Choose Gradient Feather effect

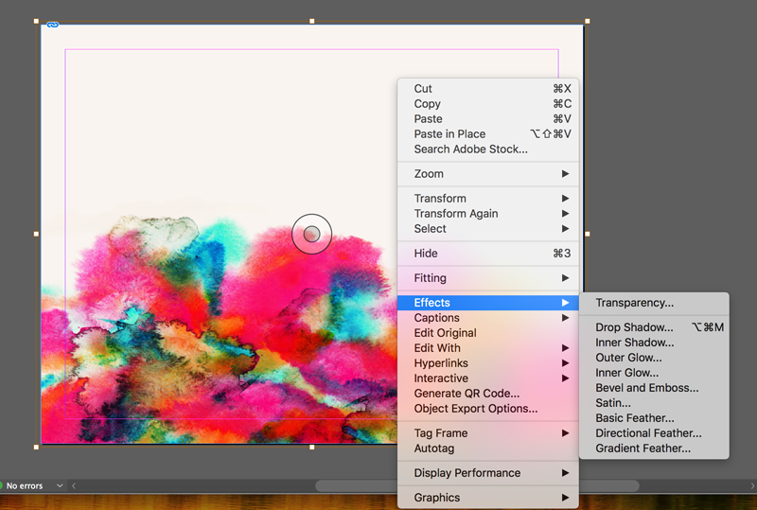click(x=643, y=448)
